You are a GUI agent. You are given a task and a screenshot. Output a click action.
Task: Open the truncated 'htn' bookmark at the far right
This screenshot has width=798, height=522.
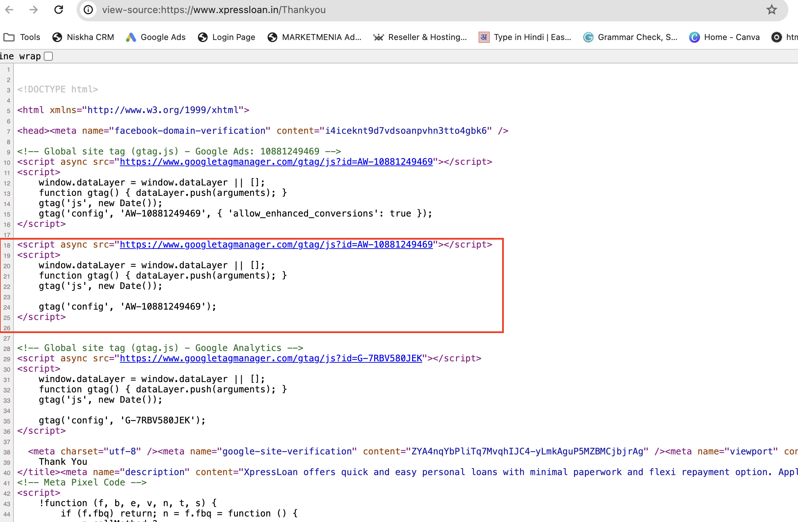[785, 37]
